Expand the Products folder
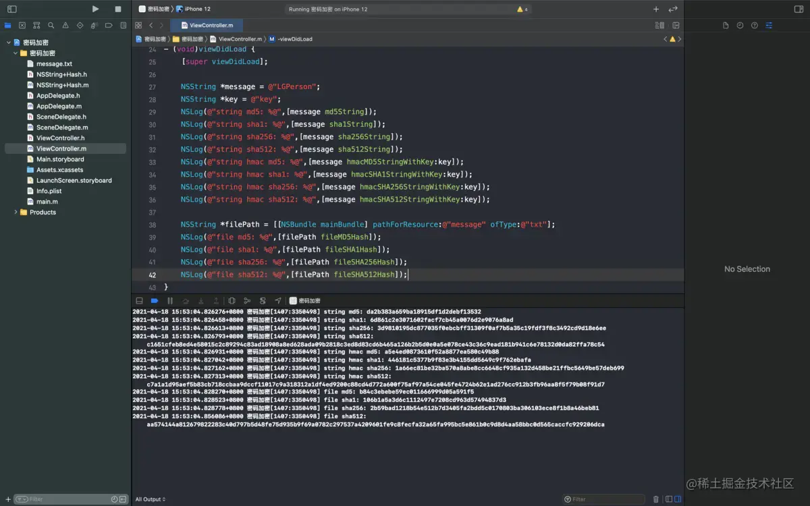This screenshot has width=810, height=506. coord(16,212)
